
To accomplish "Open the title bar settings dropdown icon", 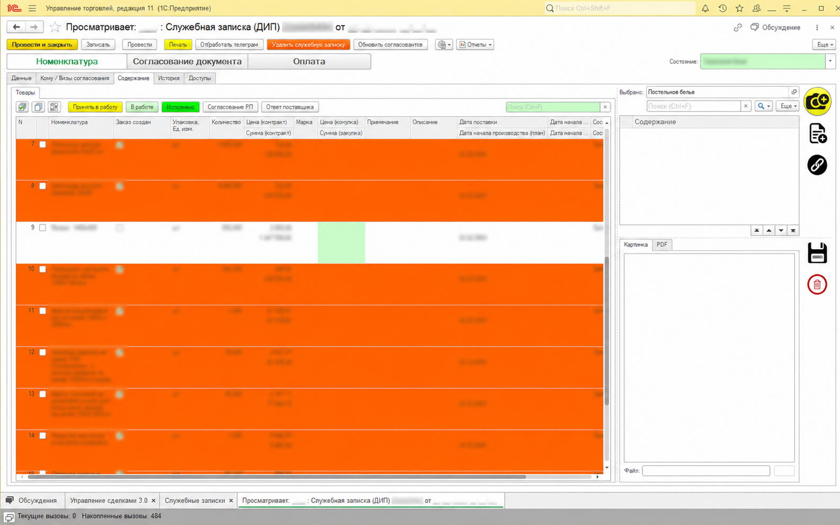I will (787, 8).
